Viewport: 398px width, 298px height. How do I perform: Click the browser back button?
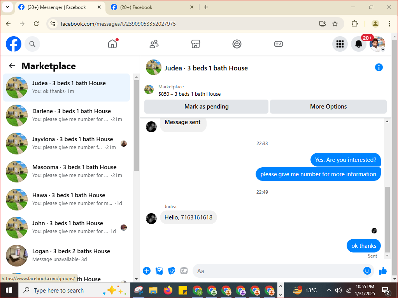tap(9, 24)
